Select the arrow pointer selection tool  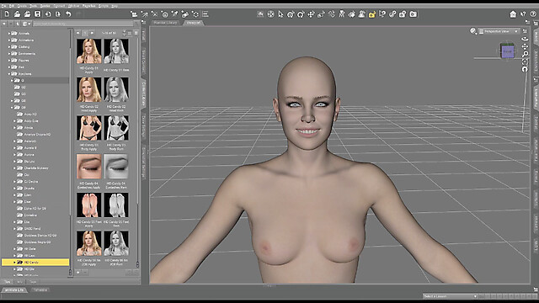[280, 14]
